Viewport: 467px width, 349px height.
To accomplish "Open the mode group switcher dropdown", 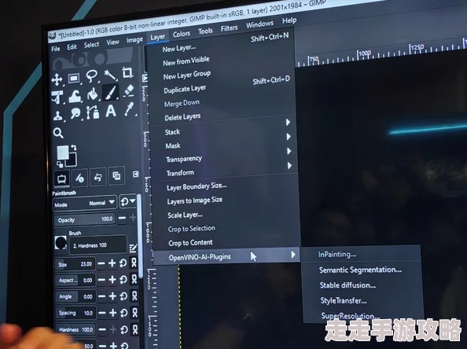I will 128,201.
